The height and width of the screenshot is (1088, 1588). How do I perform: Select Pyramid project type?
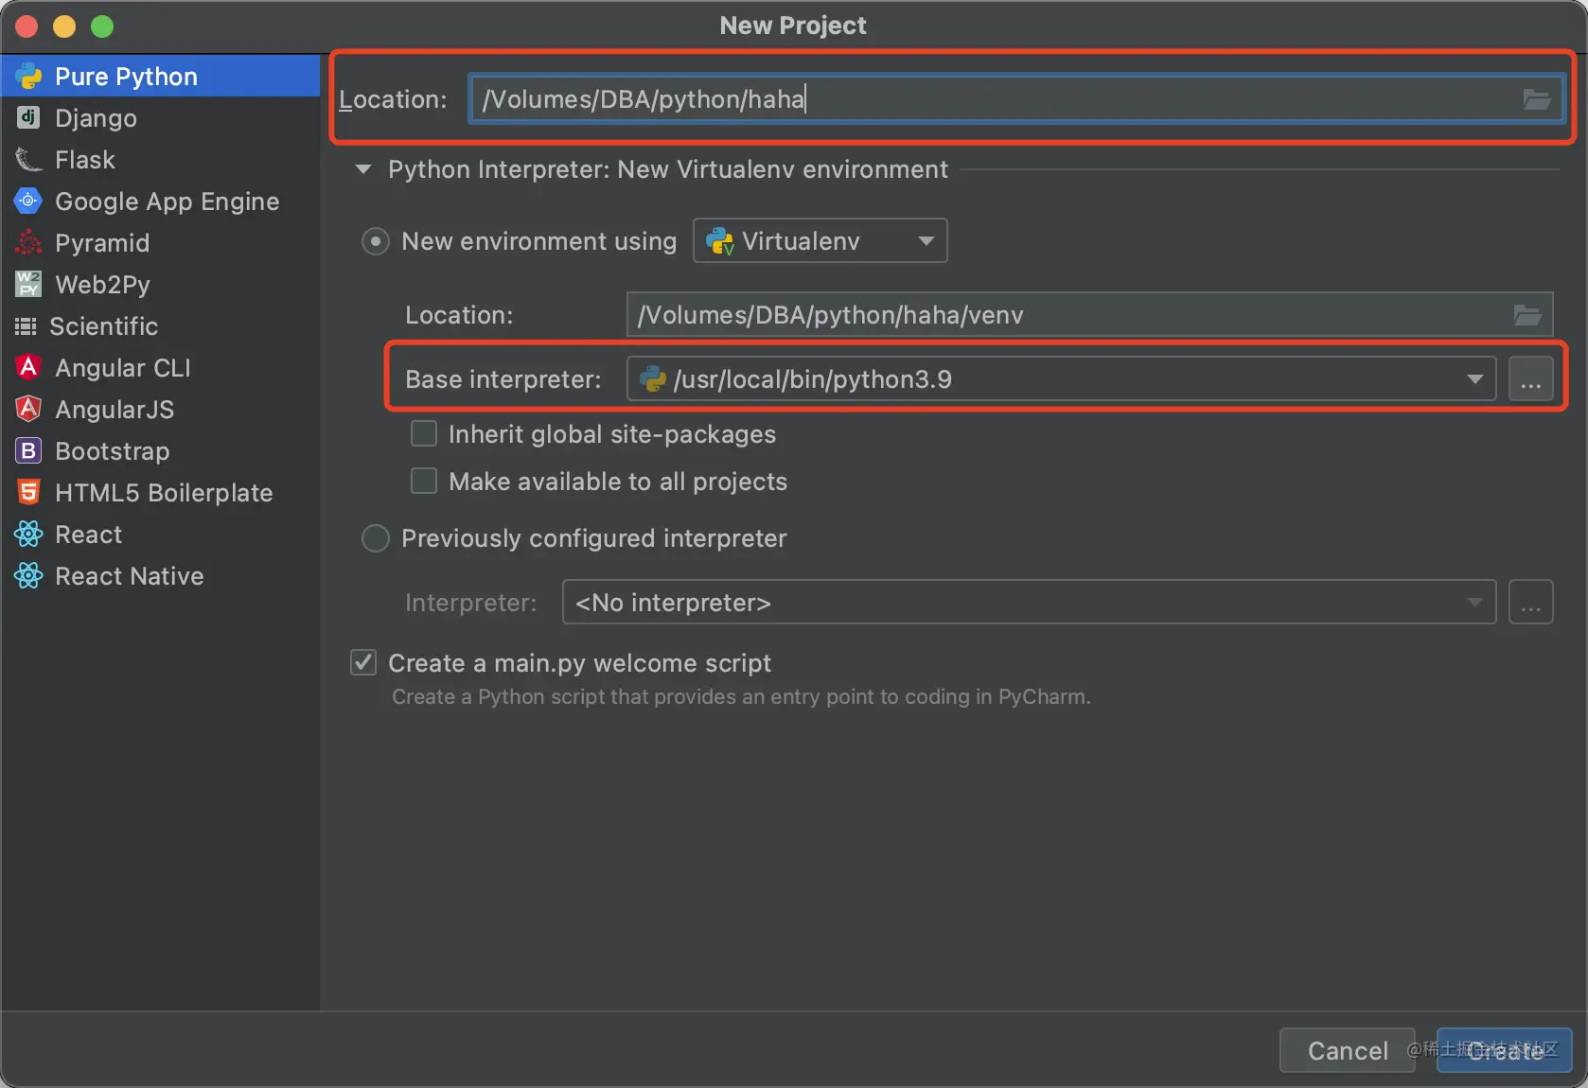pos(160,243)
